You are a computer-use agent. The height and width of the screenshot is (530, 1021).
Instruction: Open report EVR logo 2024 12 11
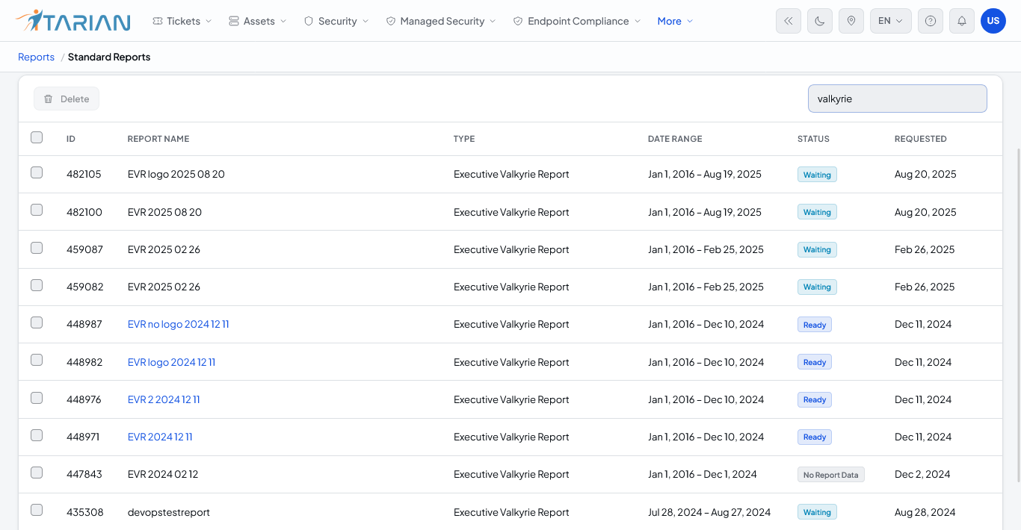point(172,362)
